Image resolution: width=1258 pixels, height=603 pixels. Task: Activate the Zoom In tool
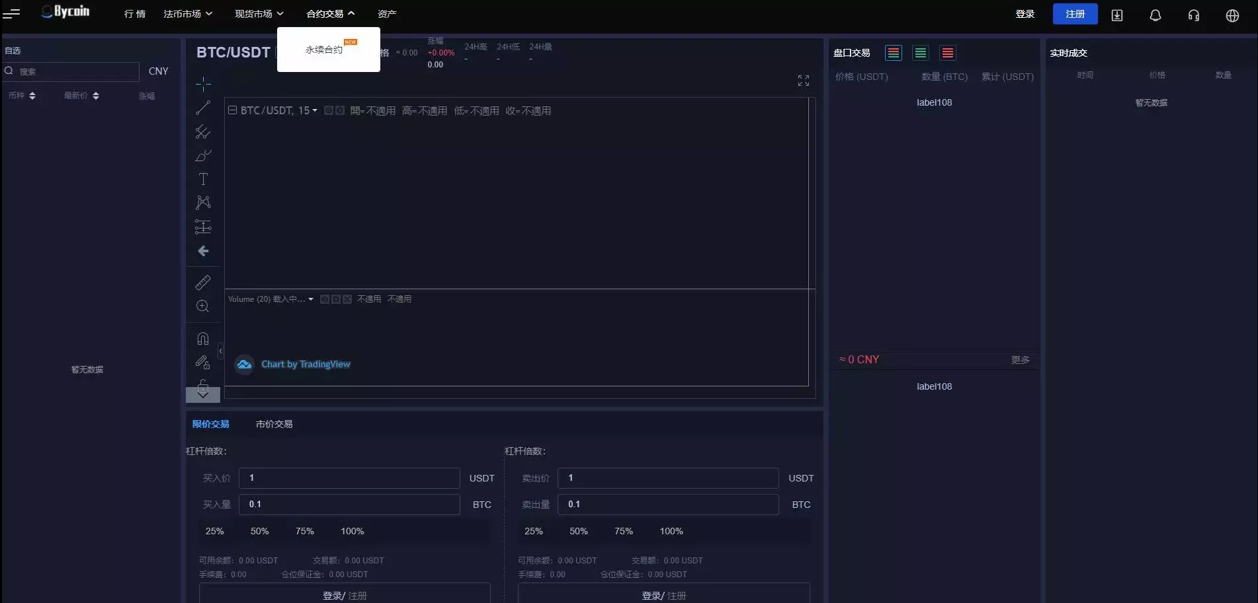coord(202,306)
